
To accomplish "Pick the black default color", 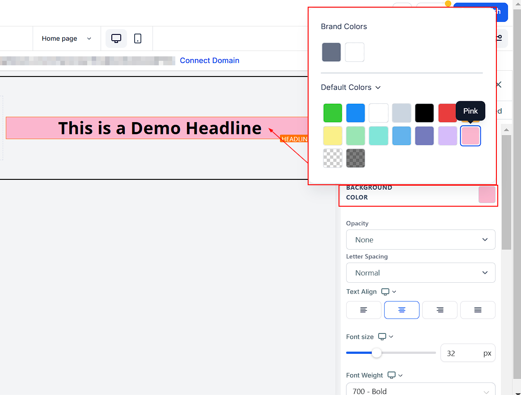I will 424,113.
